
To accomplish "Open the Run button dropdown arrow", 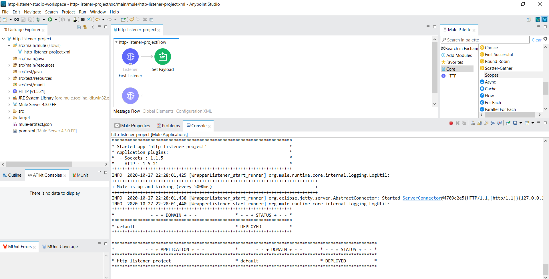I will coord(55,19).
